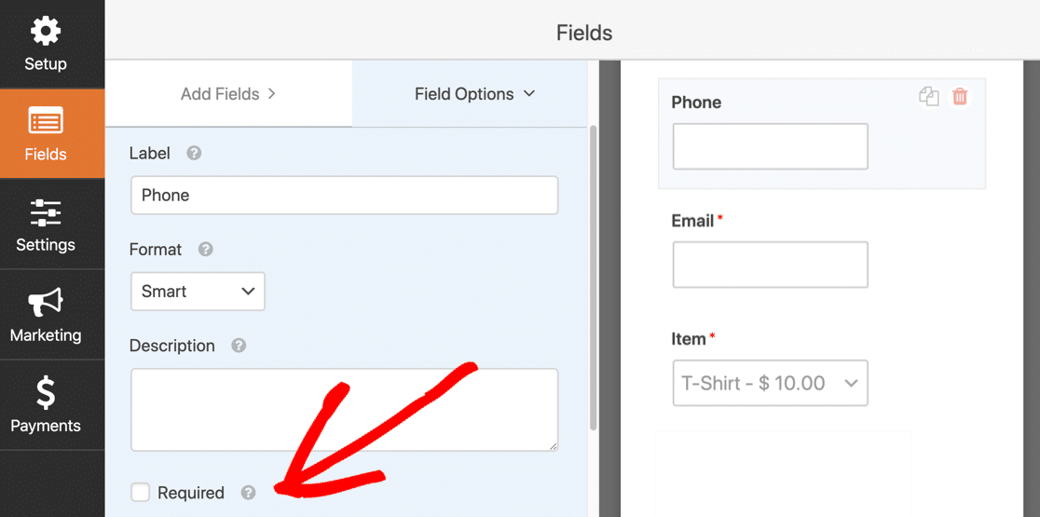Screen dimensions: 1040x517
Task: Delete the Phone field with trash icon
Action: pos(960,97)
